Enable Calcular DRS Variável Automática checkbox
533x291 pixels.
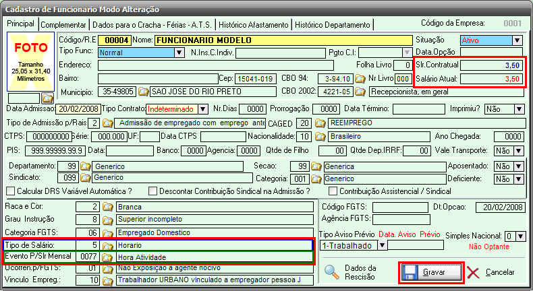(11, 191)
